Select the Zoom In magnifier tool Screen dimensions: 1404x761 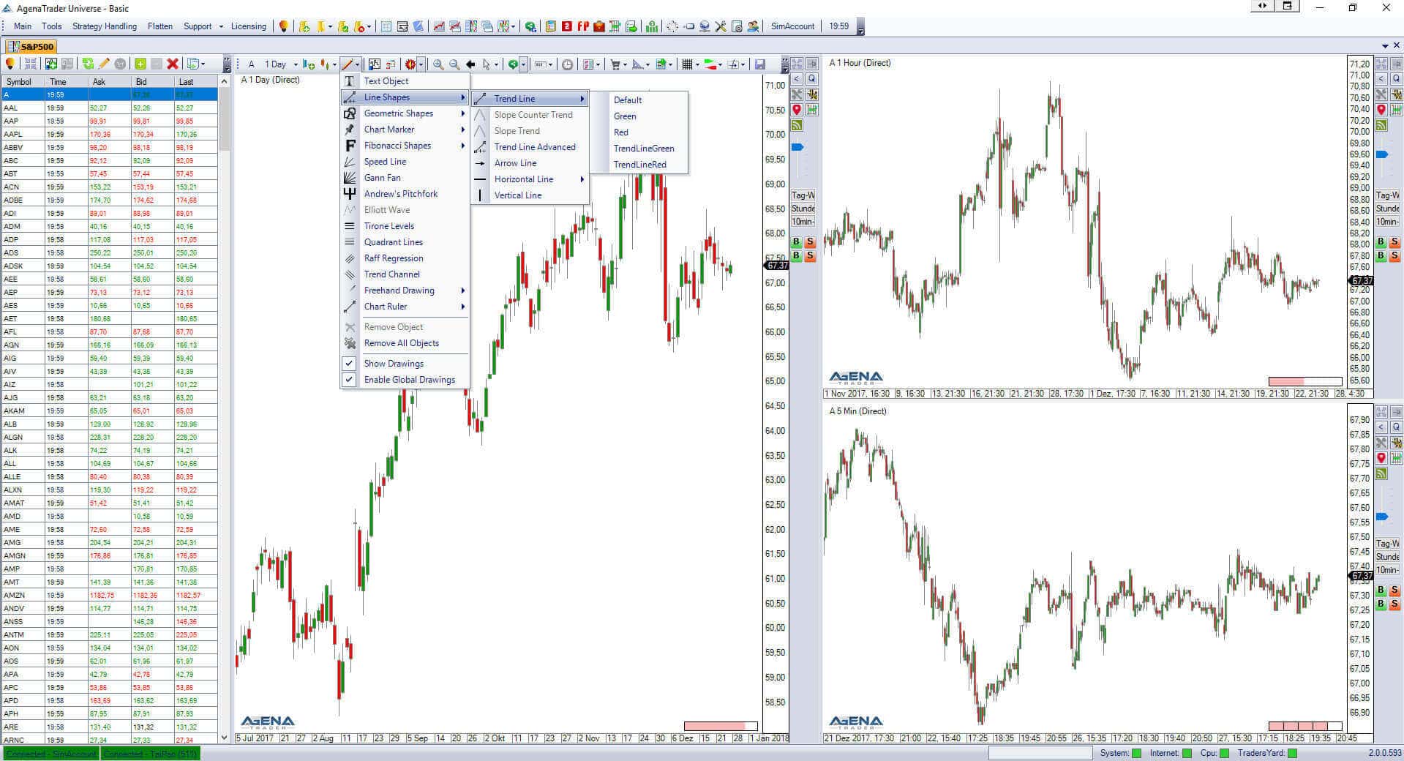(x=437, y=64)
